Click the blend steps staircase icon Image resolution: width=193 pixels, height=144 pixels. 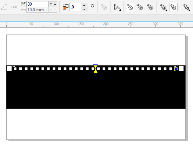pos(4,7)
